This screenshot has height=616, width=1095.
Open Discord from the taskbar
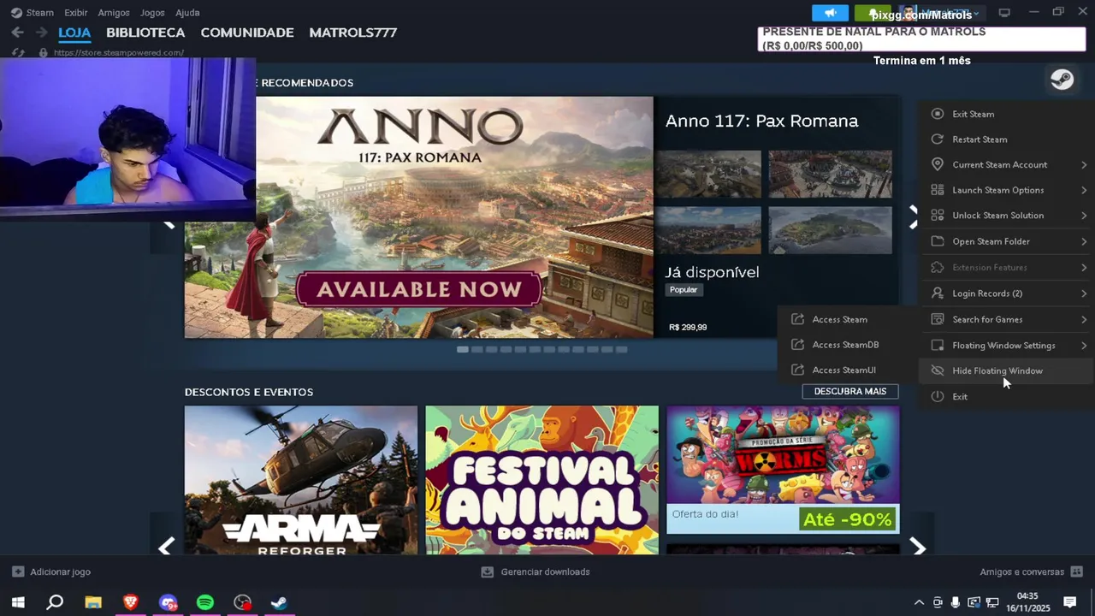click(x=168, y=602)
